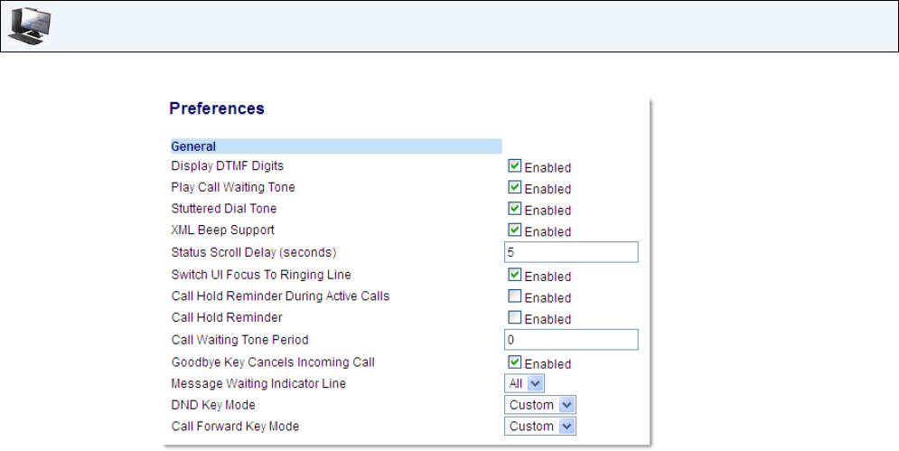Open the Call Forward Key Mode dropdown
Screen dimensions: 899x451
[x=540, y=426]
